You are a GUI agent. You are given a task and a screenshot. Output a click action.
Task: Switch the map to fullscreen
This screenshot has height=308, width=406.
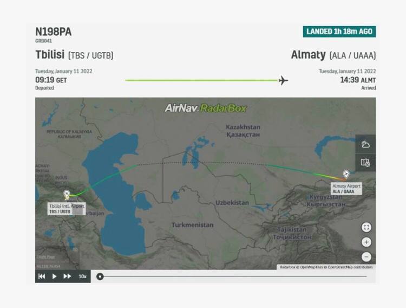pos(366,228)
